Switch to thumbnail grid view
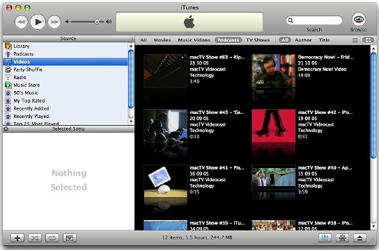Screen dimensions: 379x250 click(368, 40)
